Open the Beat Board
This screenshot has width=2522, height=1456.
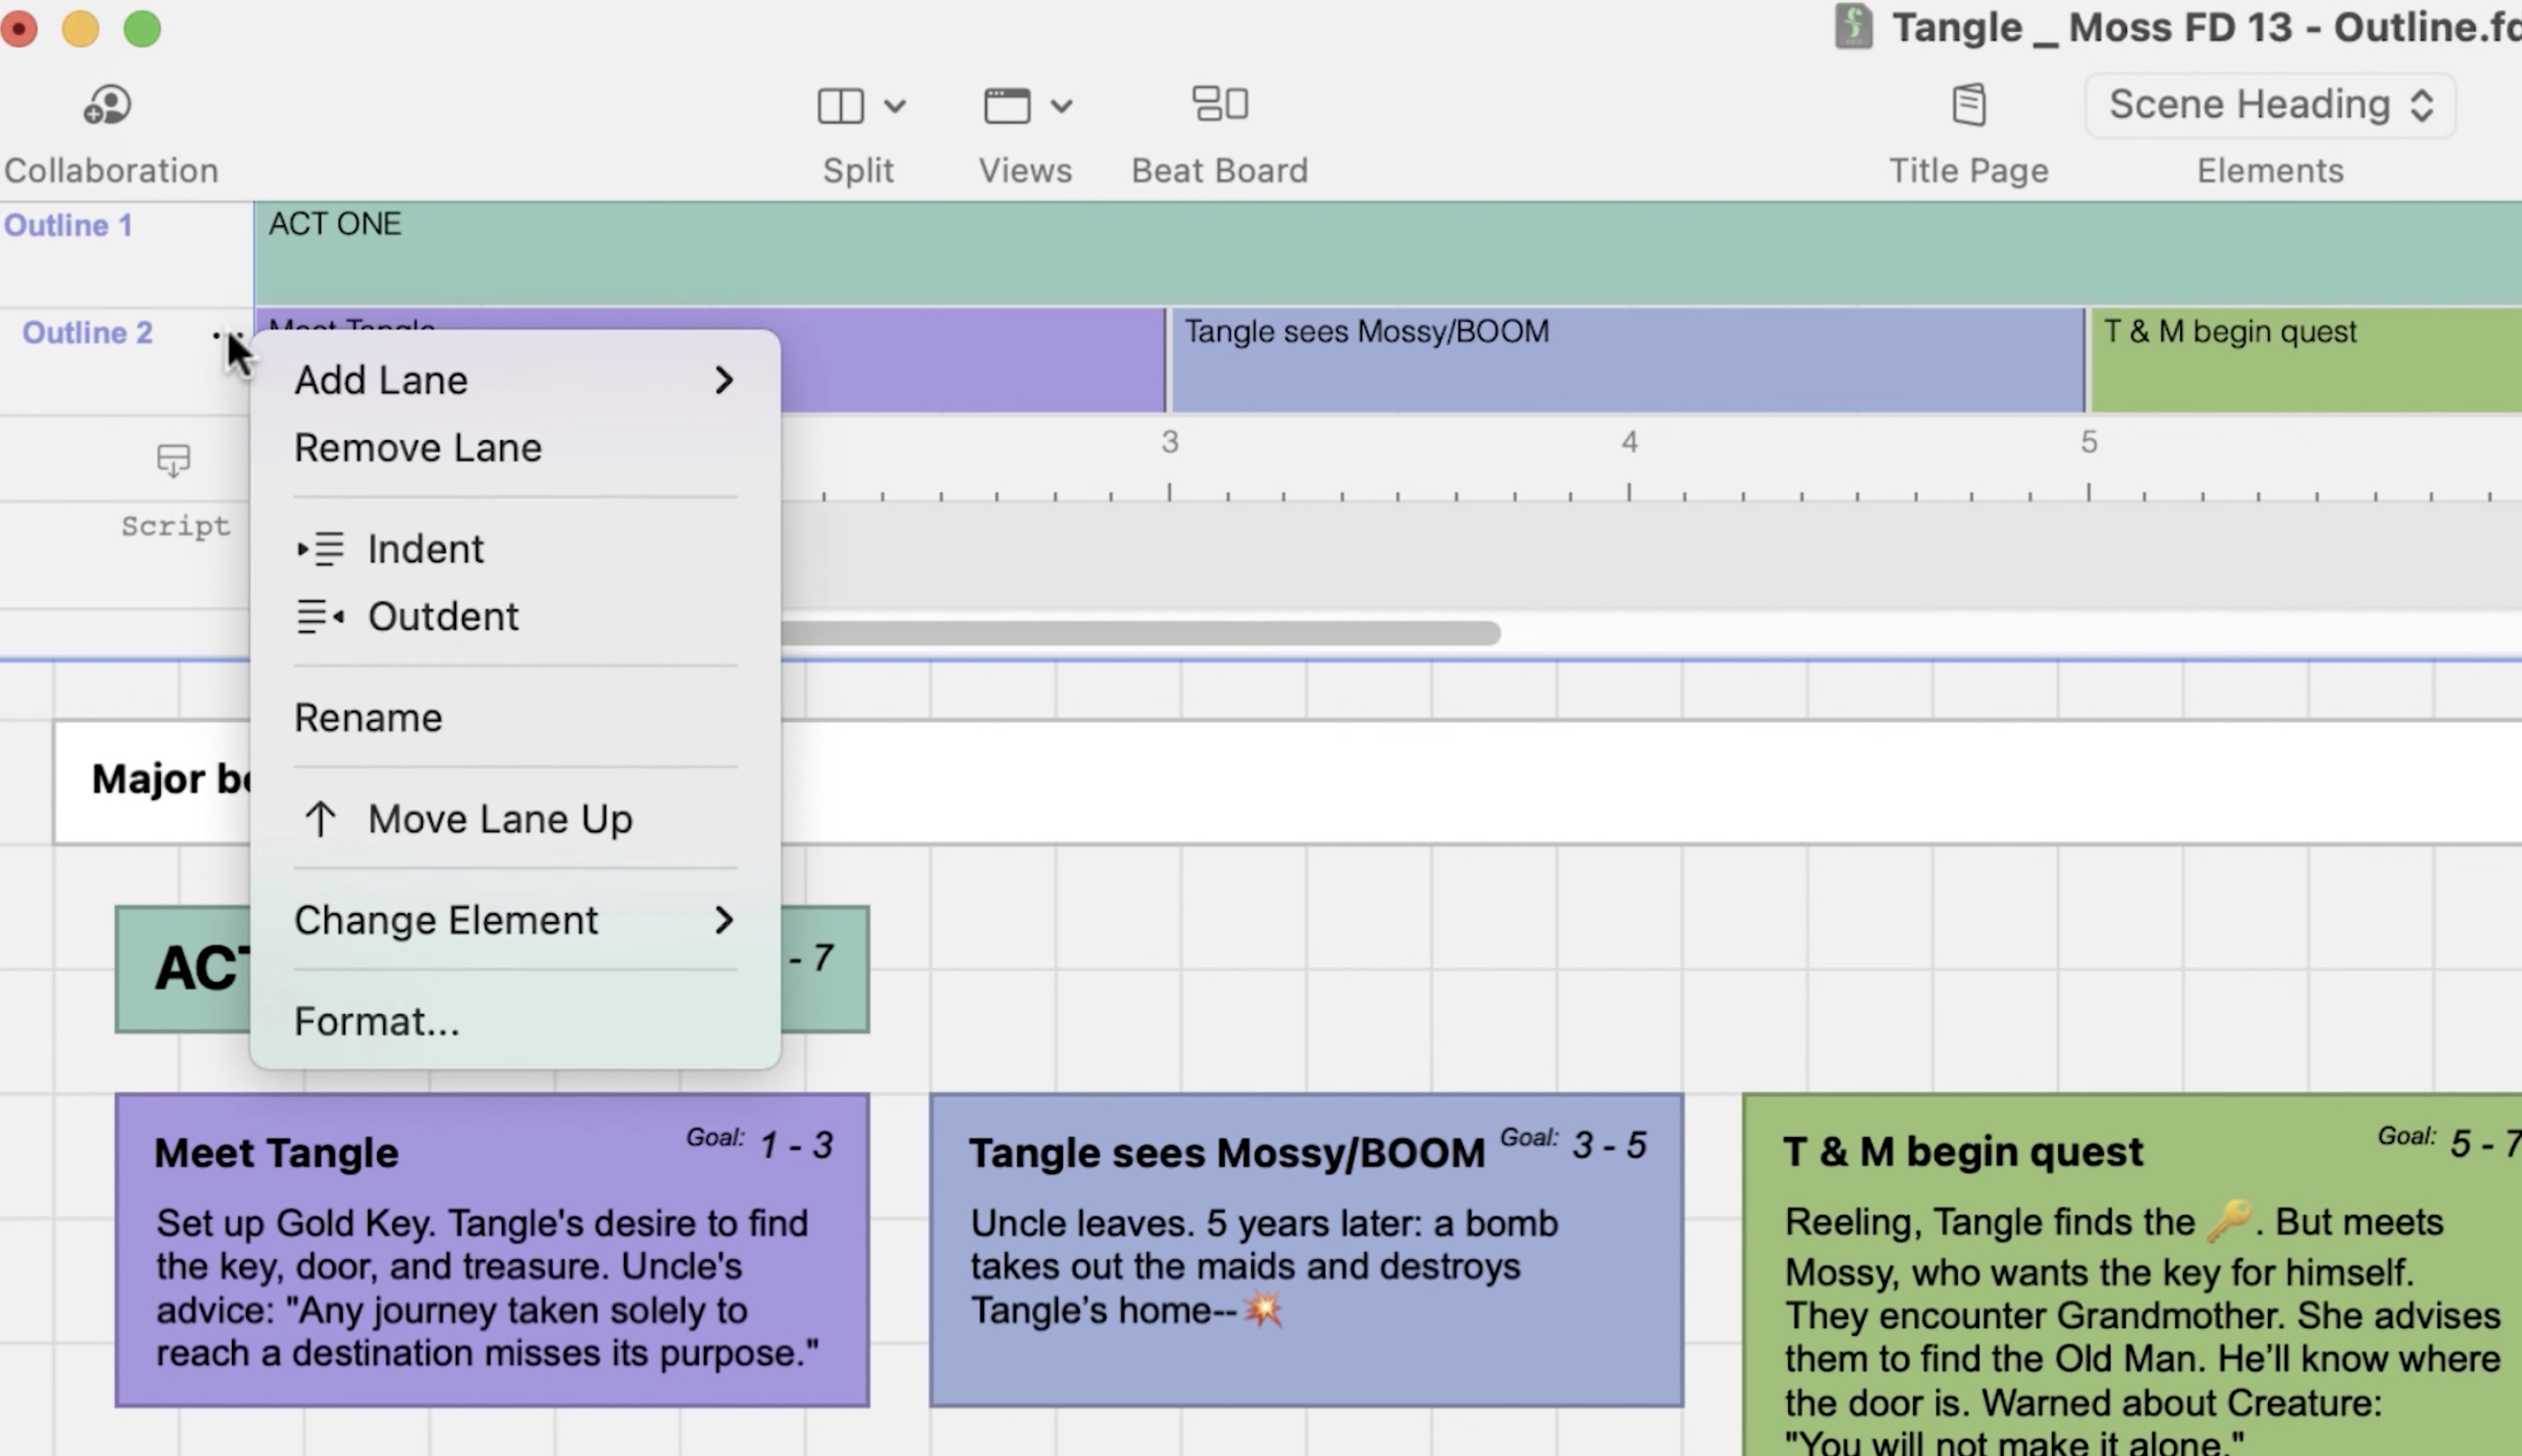(x=1220, y=104)
